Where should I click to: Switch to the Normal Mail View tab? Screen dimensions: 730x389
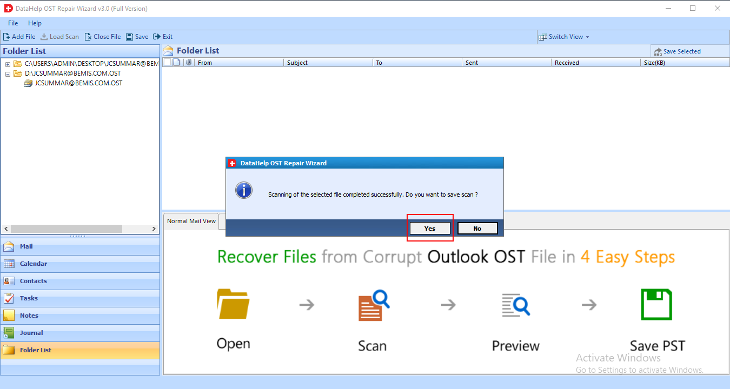(191, 221)
